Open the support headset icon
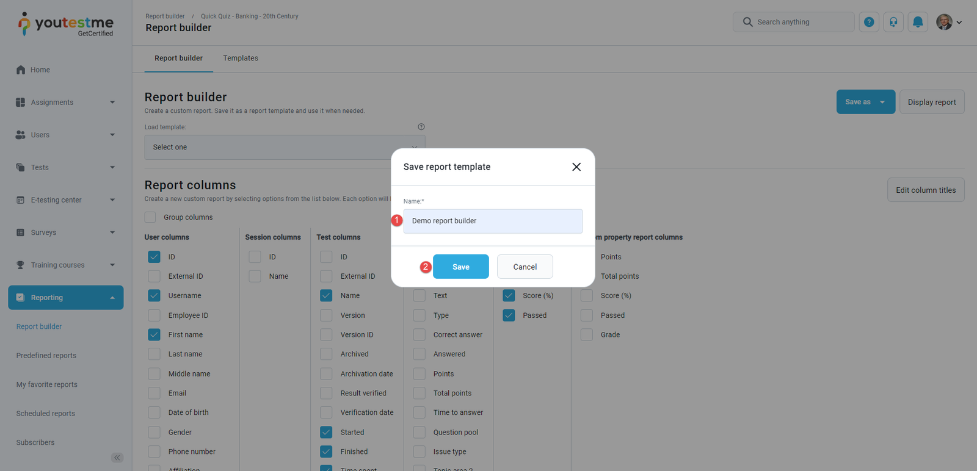The width and height of the screenshot is (977, 471). pos(893,22)
